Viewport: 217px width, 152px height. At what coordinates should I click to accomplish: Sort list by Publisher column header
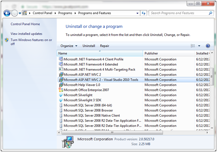(x=169, y=53)
